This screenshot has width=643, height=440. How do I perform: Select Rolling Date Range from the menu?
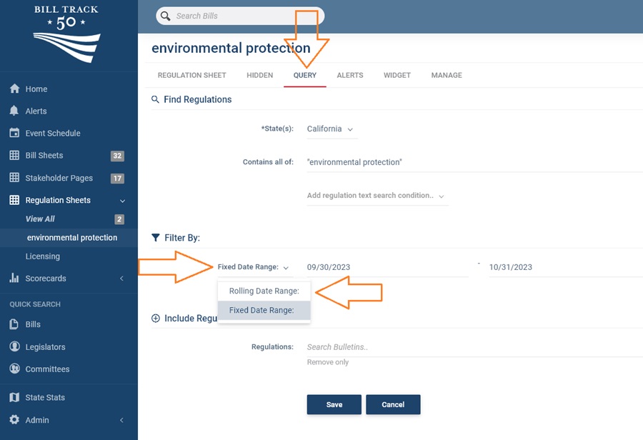pos(264,291)
